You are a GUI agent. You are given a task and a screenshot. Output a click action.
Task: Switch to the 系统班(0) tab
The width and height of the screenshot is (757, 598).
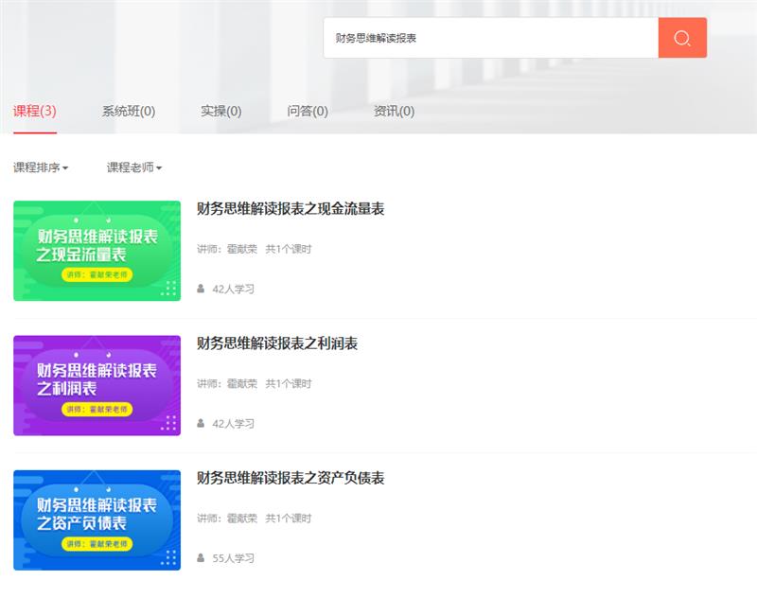tap(129, 111)
